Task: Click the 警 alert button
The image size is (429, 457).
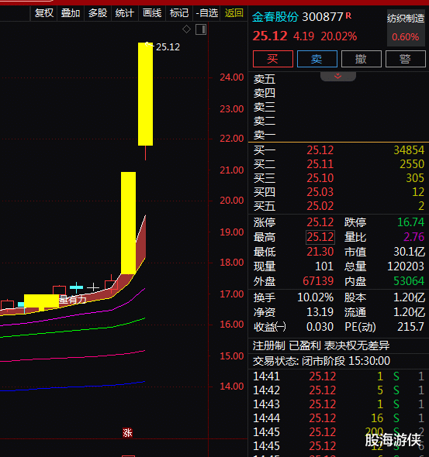Action: click(406, 59)
